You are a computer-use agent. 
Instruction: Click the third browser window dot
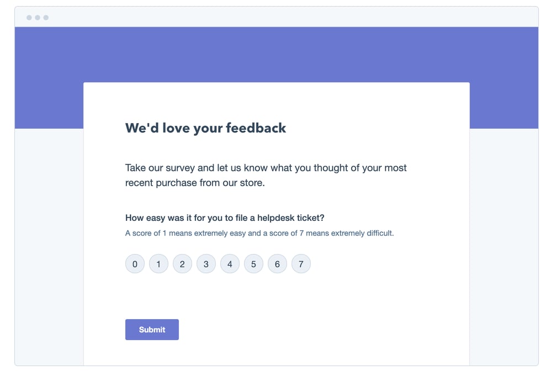tap(46, 17)
